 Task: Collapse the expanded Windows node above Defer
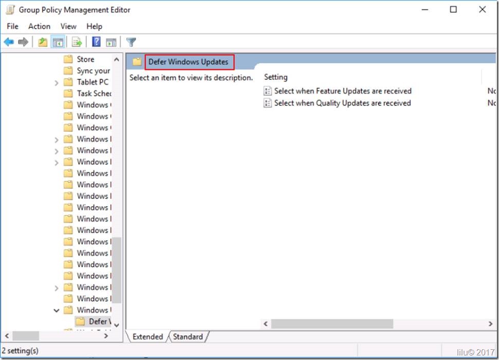point(57,310)
